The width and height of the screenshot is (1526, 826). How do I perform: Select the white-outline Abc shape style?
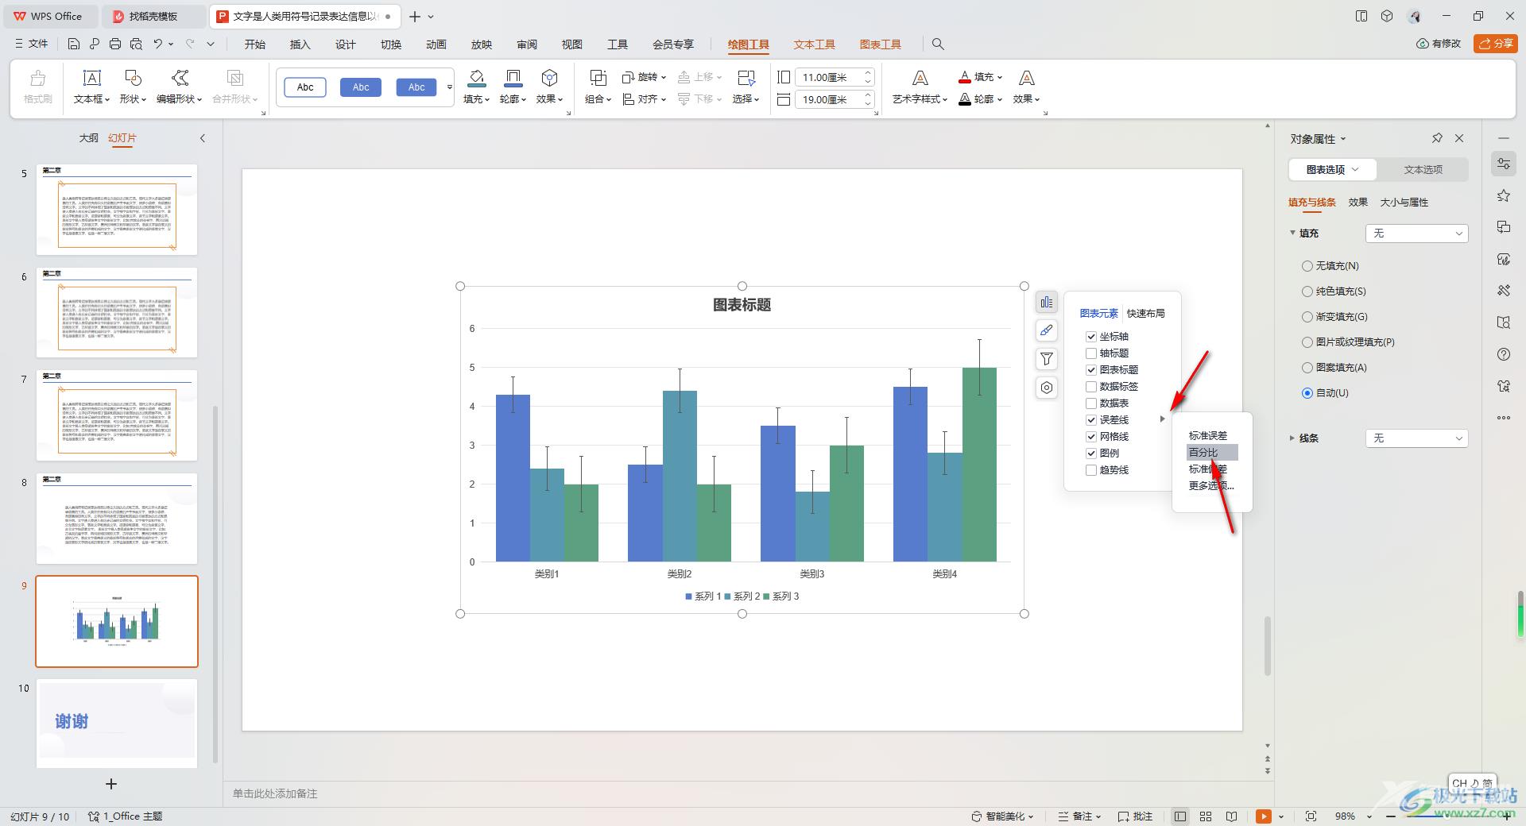click(305, 87)
